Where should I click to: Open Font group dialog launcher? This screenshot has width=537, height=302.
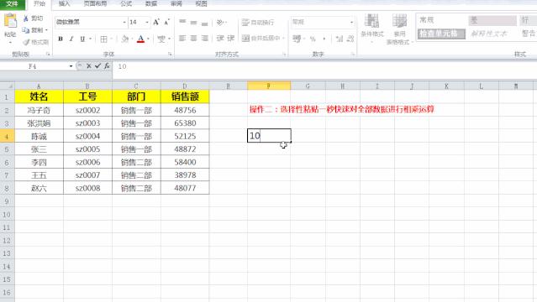(x=170, y=54)
